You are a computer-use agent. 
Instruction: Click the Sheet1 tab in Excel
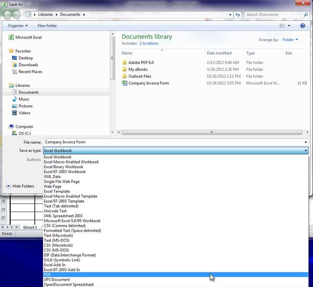(30, 227)
